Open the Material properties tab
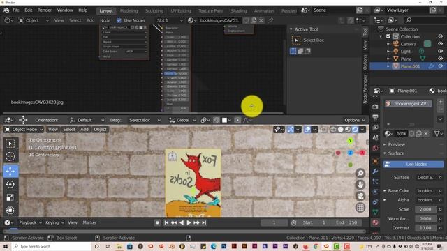 375,222
